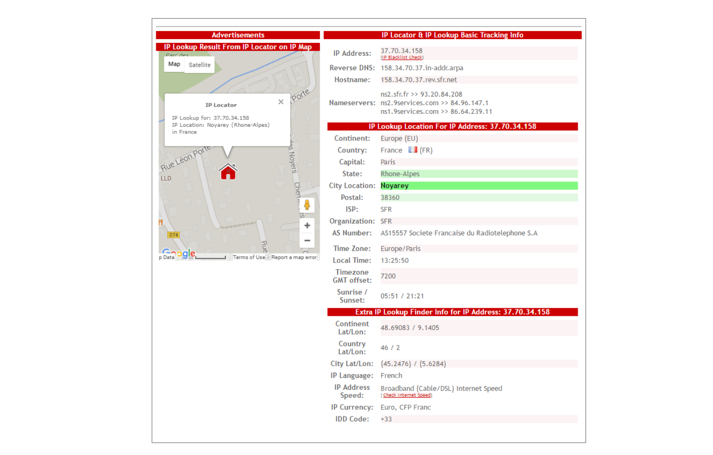Click the red house map marker

point(228,172)
